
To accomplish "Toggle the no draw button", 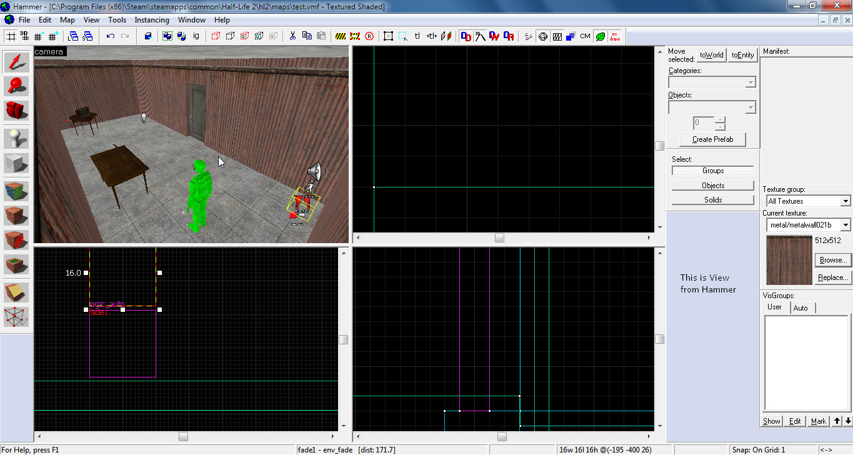I will tap(615, 36).
